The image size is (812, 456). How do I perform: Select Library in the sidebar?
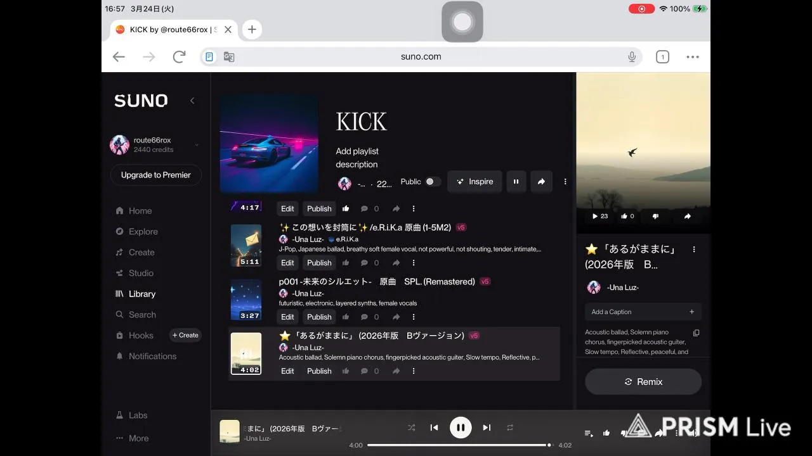[x=135, y=294]
